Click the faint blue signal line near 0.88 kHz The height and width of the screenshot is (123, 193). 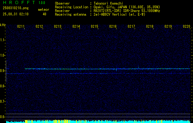98,73
